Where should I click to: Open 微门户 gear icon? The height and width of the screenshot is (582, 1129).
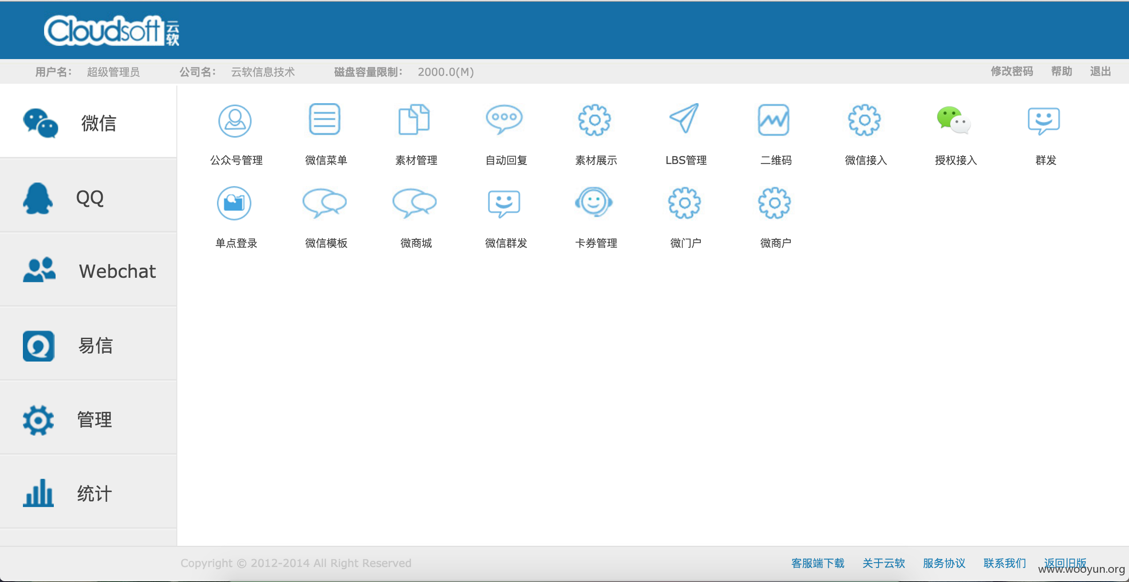[684, 203]
